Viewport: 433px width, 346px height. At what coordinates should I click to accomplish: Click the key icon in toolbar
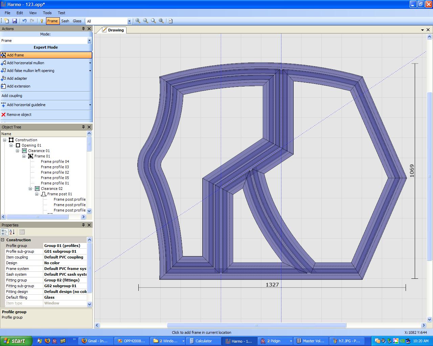click(x=42, y=21)
